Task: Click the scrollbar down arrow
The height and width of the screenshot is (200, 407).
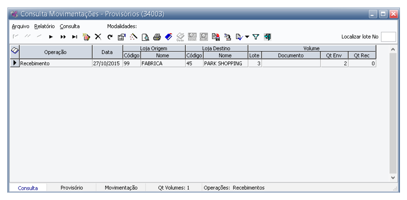Action: [x=393, y=177]
